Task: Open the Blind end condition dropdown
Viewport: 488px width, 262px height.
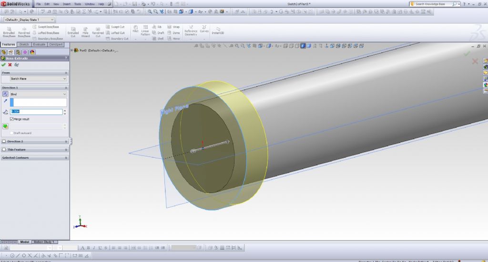Action: pyautogui.click(x=38, y=94)
